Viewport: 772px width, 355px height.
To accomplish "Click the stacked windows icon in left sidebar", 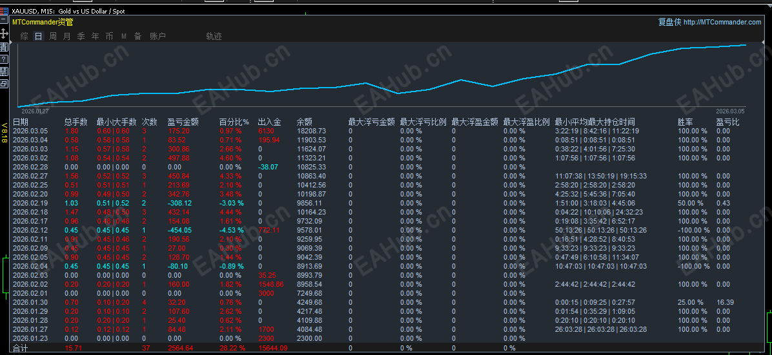I will (4, 84).
